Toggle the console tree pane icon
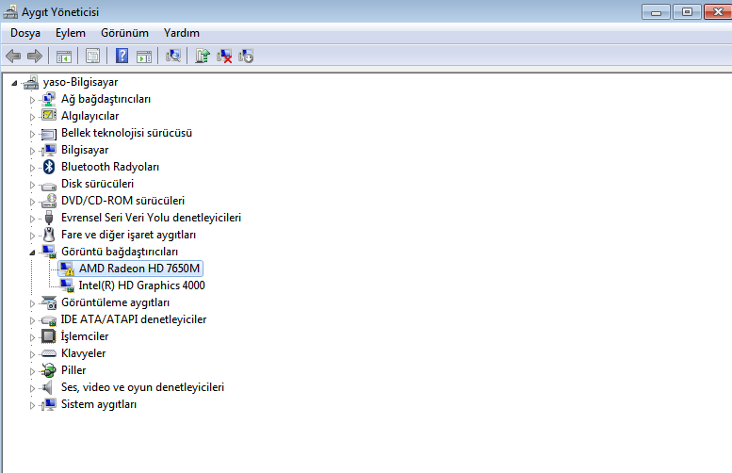The height and width of the screenshot is (473, 732). point(63,57)
